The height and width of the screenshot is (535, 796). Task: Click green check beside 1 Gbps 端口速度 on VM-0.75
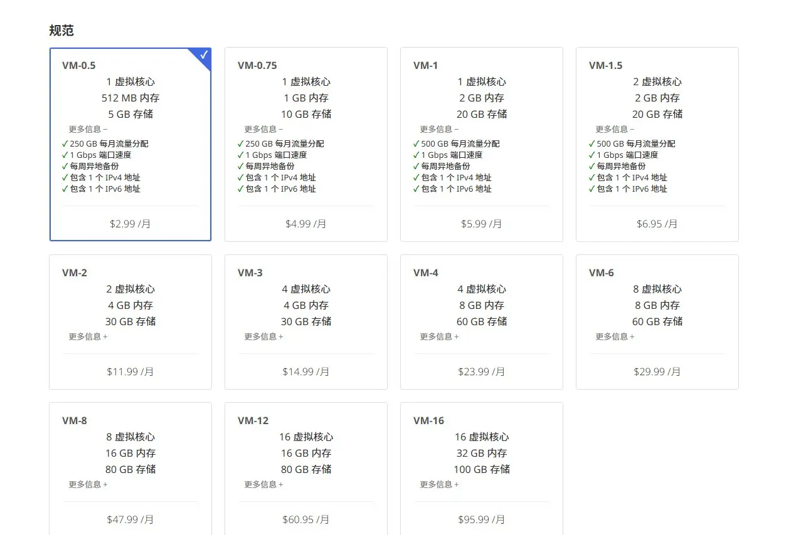tap(239, 155)
